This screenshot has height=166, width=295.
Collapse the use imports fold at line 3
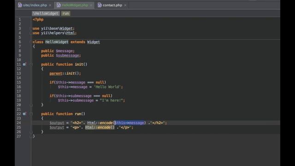[x=31, y=29]
